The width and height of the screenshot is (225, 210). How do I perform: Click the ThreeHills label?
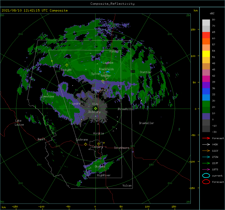coord(125,109)
